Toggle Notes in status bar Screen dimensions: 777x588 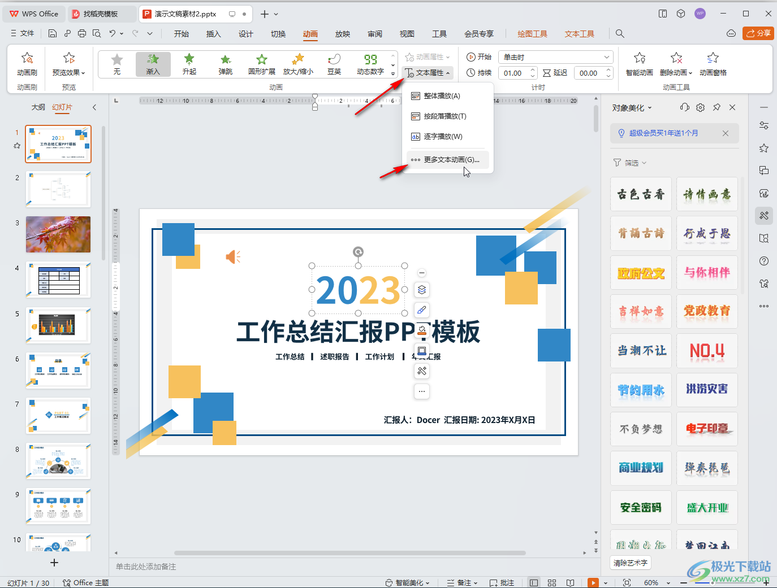pos(462,582)
